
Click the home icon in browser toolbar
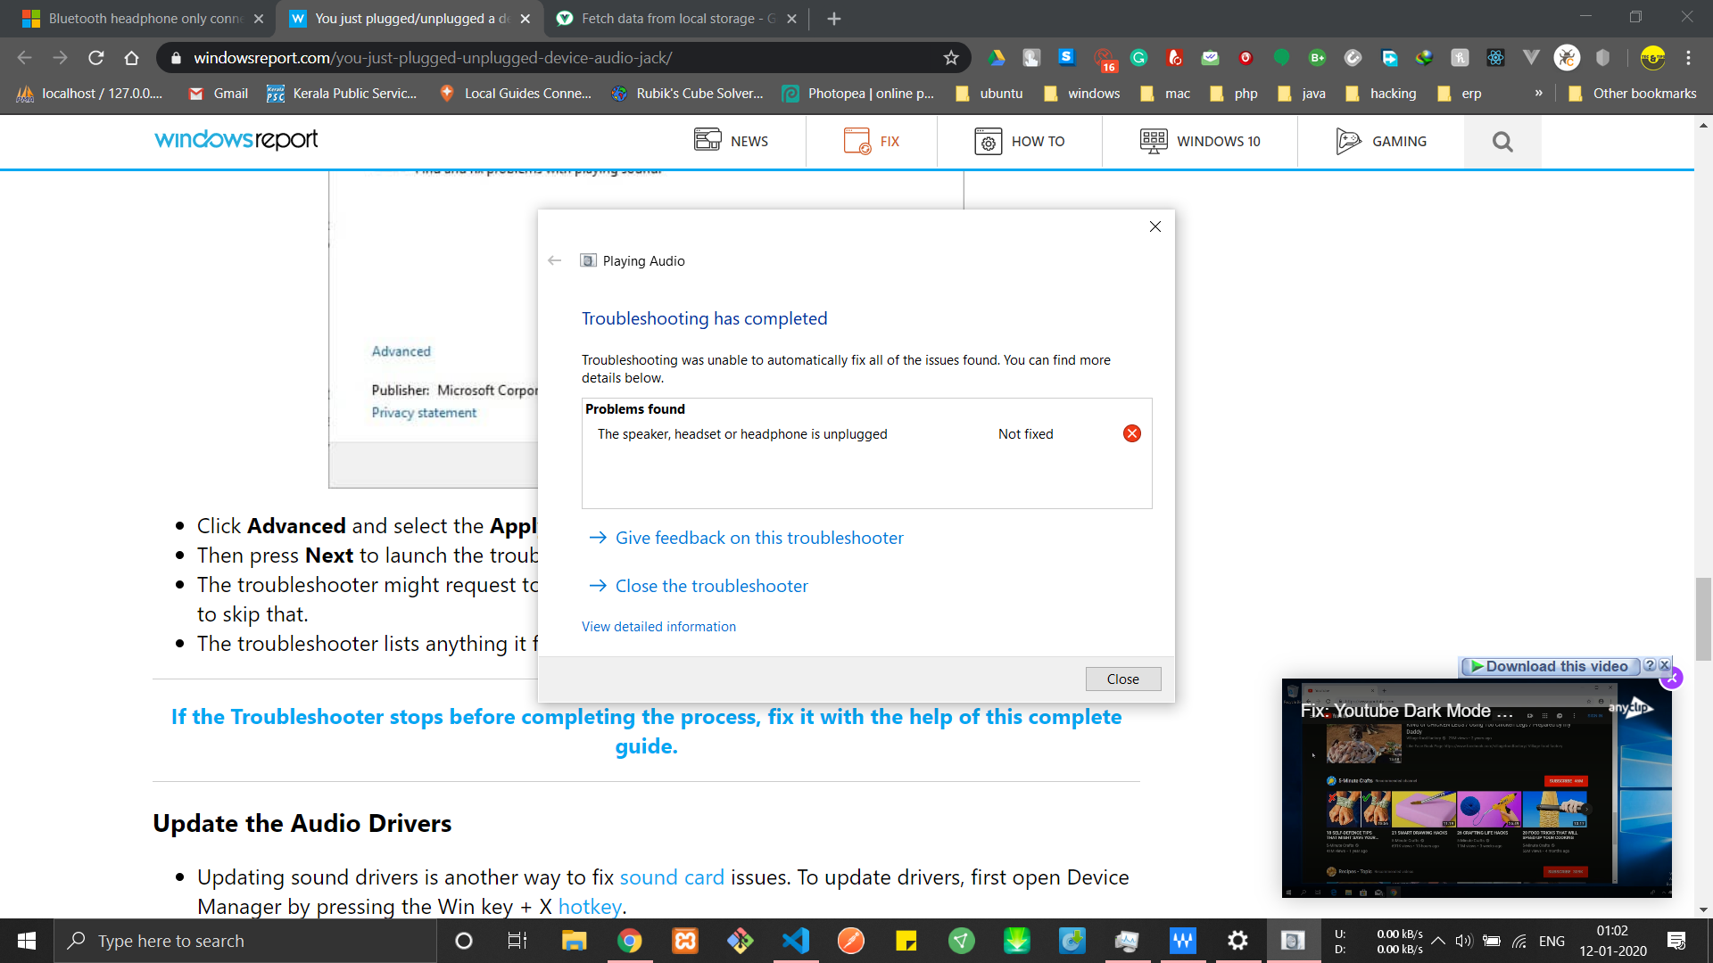[x=133, y=58]
